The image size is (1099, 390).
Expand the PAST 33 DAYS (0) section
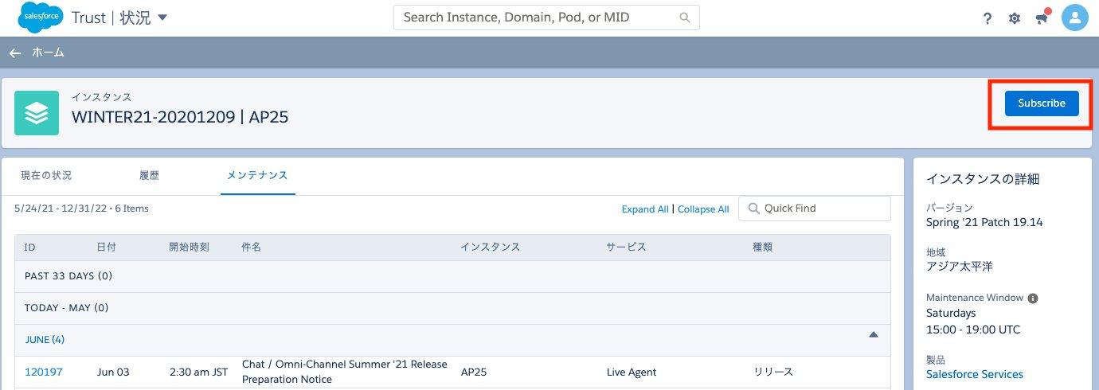coord(452,276)
